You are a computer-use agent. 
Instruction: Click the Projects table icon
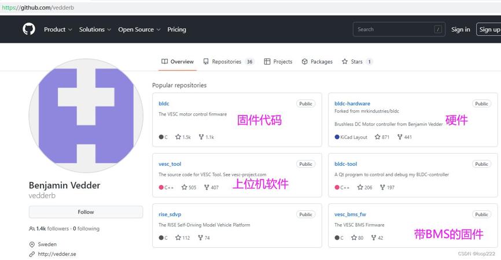[267, 62]
